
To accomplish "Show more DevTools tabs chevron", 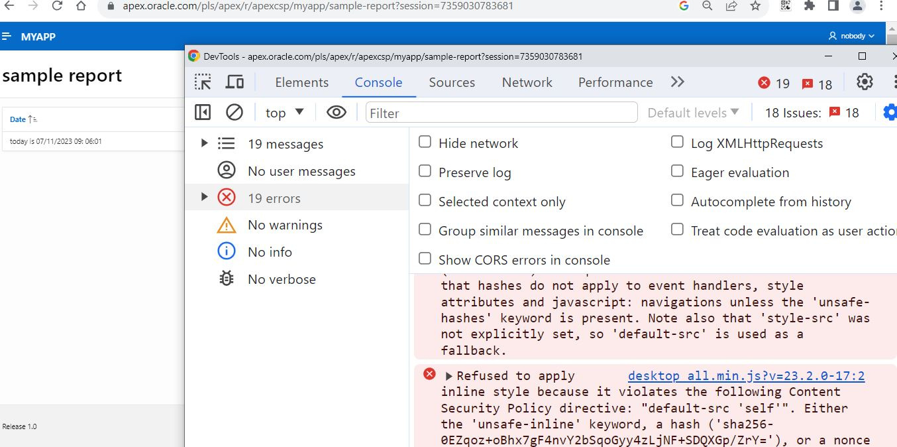I will (x=677, y=82).
